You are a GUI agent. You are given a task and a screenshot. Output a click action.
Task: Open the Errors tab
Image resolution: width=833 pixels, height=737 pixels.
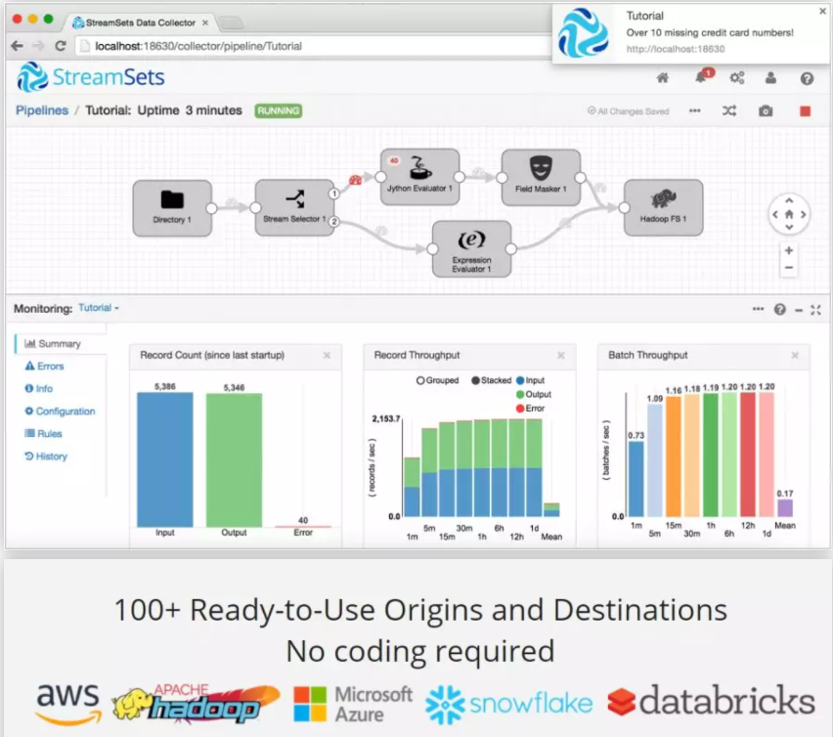[45, 367]
